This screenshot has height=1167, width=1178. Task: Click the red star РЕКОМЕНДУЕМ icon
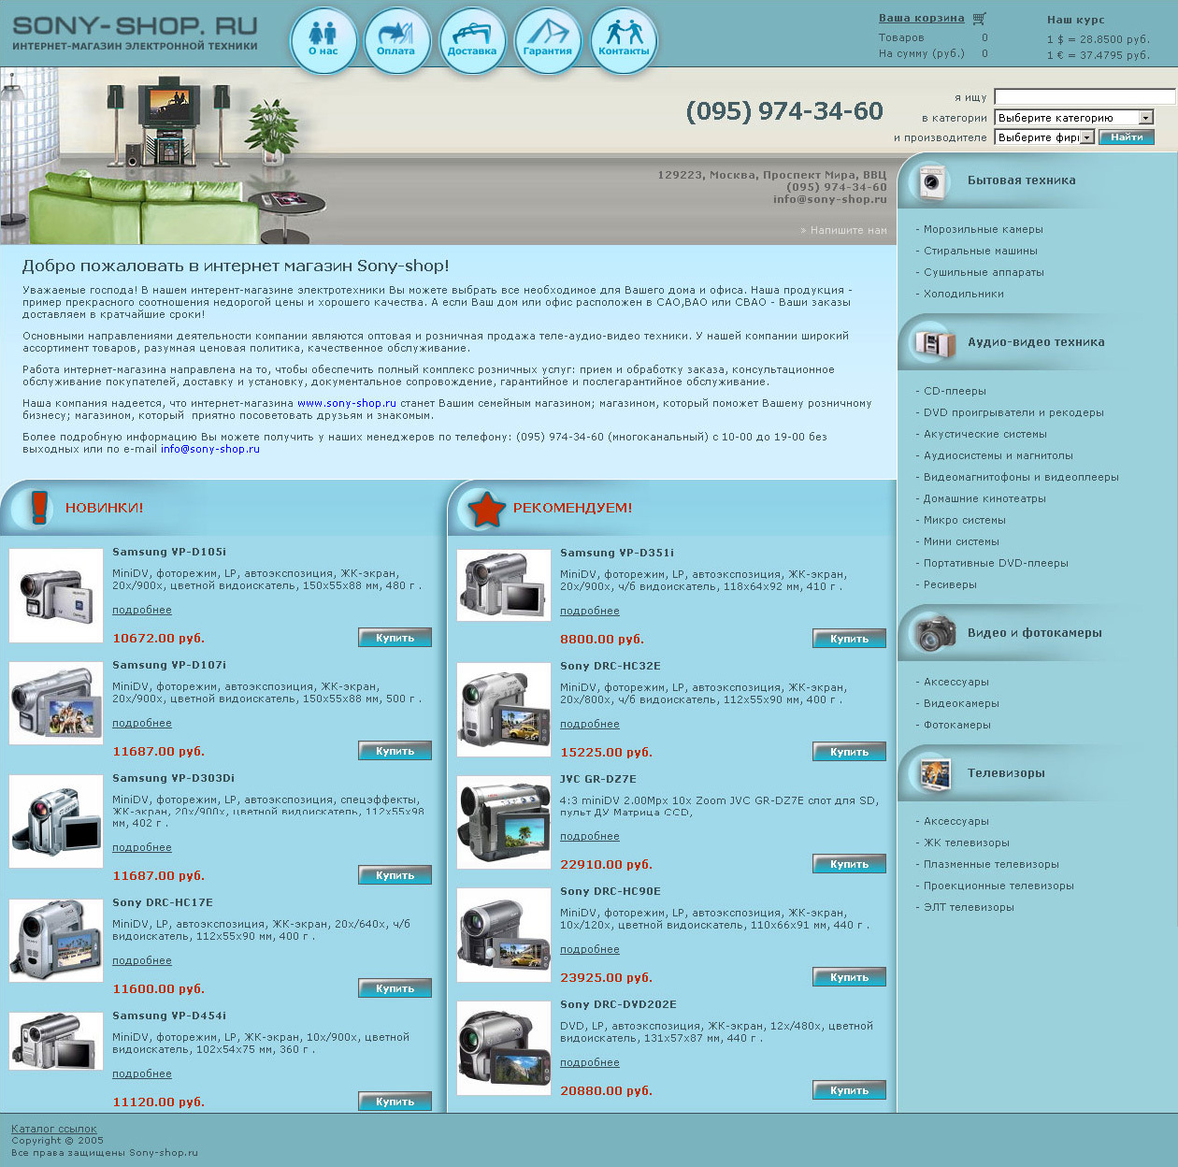pos(486,508)
